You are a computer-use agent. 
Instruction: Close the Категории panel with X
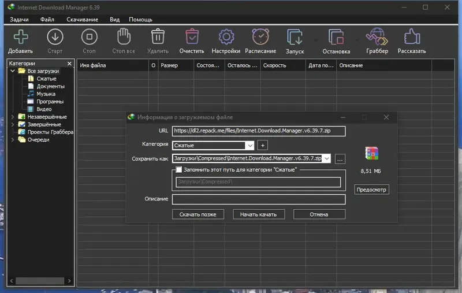click(x=69, y=64)
